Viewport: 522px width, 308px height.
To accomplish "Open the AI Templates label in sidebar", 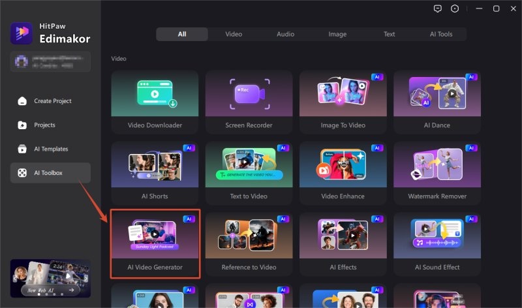I will click(x=51, y=149).
